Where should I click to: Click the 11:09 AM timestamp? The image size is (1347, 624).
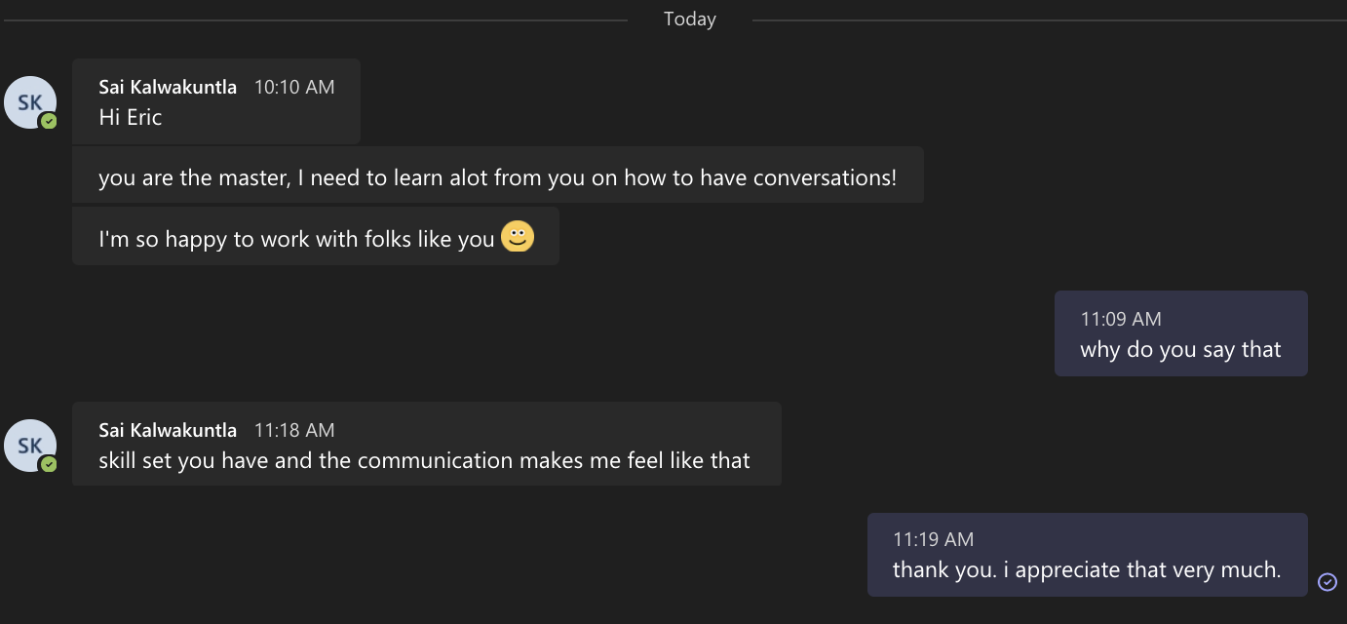[x=1121, y=319]
